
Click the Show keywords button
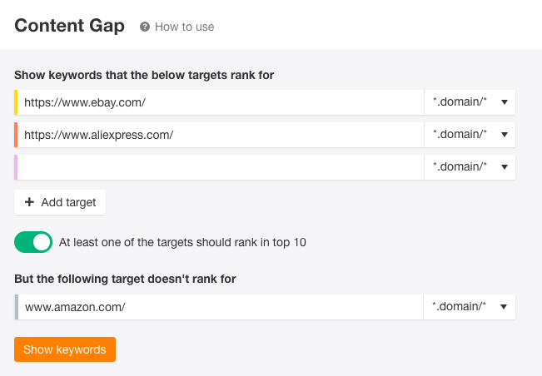[65, 349]
